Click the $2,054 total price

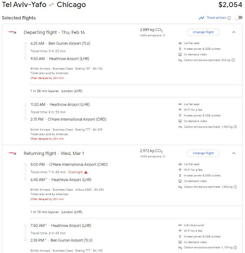click(230, 5)
